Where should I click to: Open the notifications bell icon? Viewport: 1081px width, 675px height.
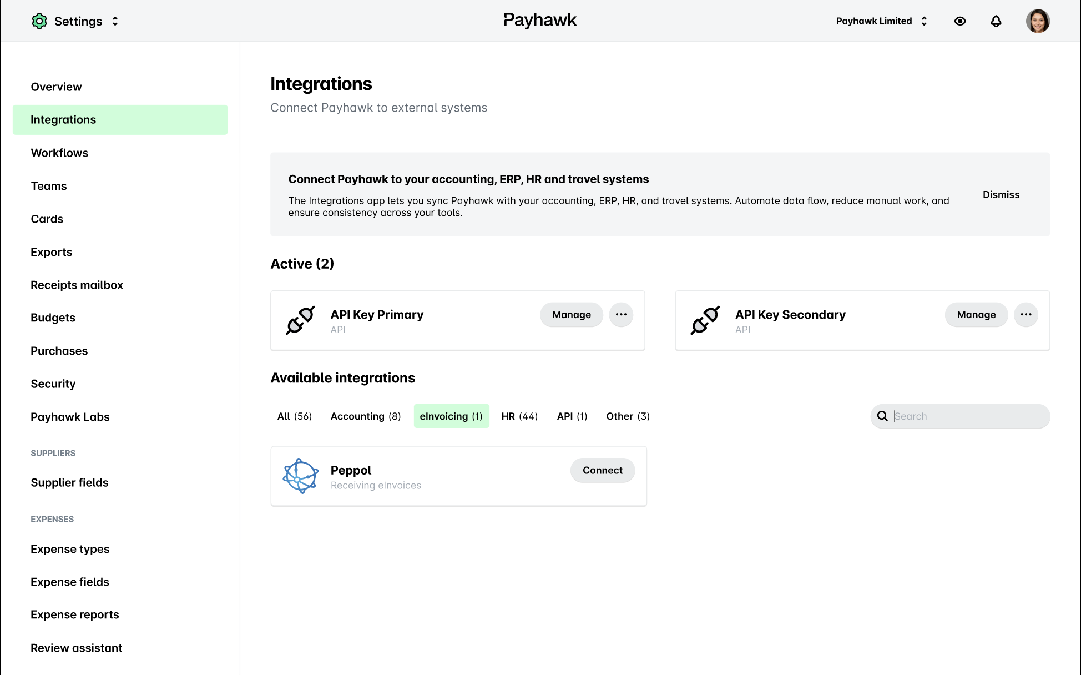[996, 21]
